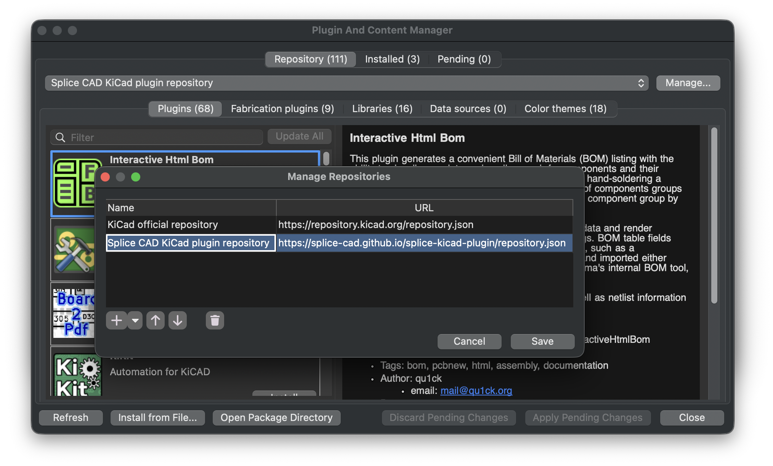Image resolution: width=773 pixels, height=466 pixels.
Task: Switch to Repository (111) tab
Action: click(311, 59)
